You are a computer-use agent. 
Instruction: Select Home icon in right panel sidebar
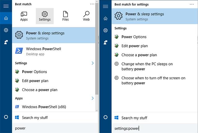105,18
